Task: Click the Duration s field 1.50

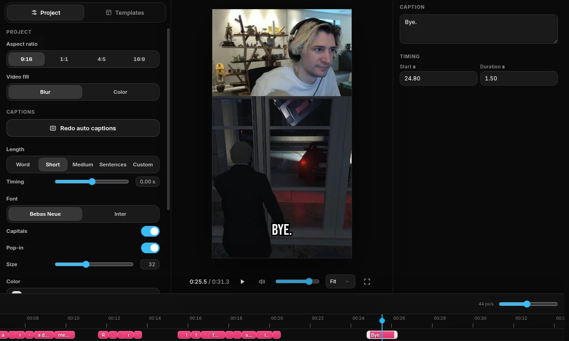Action: 519,78
